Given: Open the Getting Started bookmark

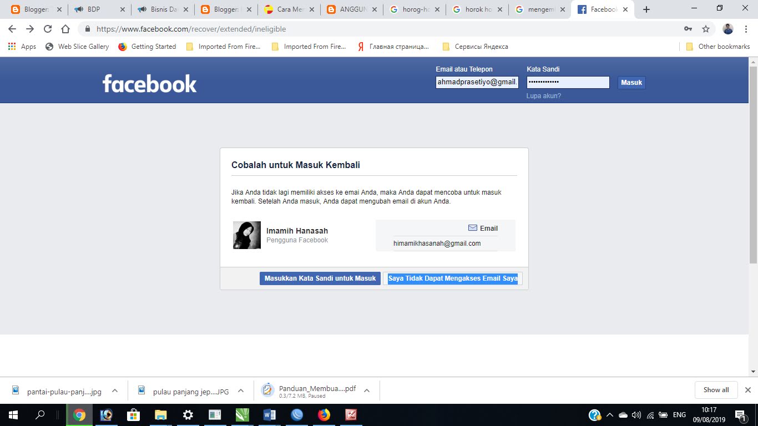Looking at the screenshot, I should 147,47.
